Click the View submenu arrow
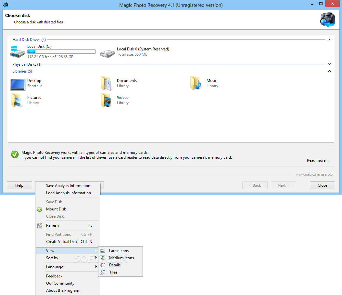Viewport: 342px width, 295px height. [x=96, y=250]
